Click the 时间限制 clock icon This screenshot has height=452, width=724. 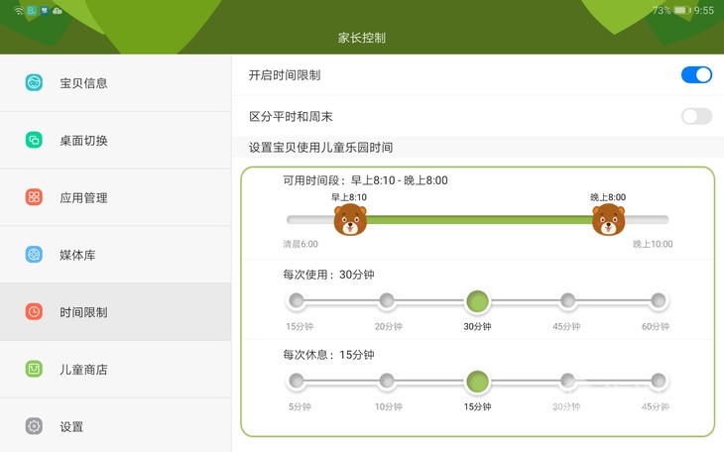point(34,311)
